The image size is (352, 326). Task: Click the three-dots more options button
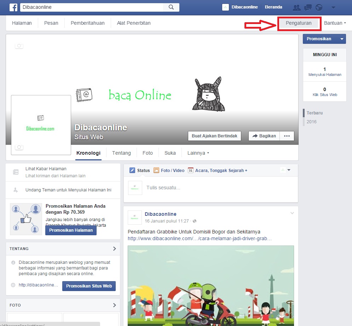tap(287, 136)
